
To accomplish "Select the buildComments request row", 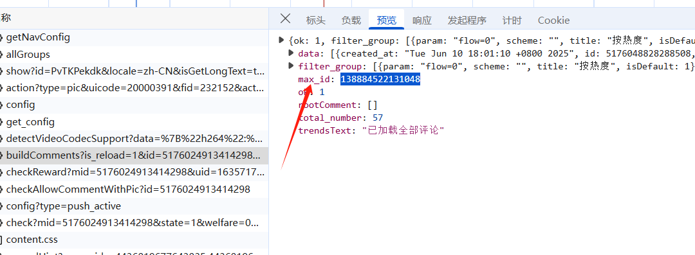I will [x=134, y=155].
